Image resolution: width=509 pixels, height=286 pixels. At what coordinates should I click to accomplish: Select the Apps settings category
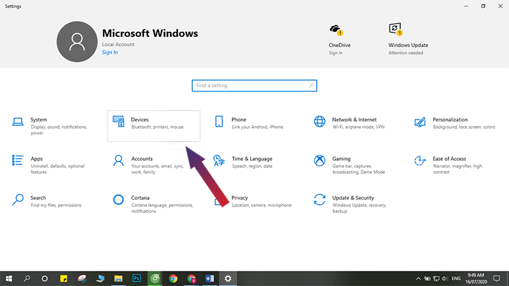click(x=36, y=159)
